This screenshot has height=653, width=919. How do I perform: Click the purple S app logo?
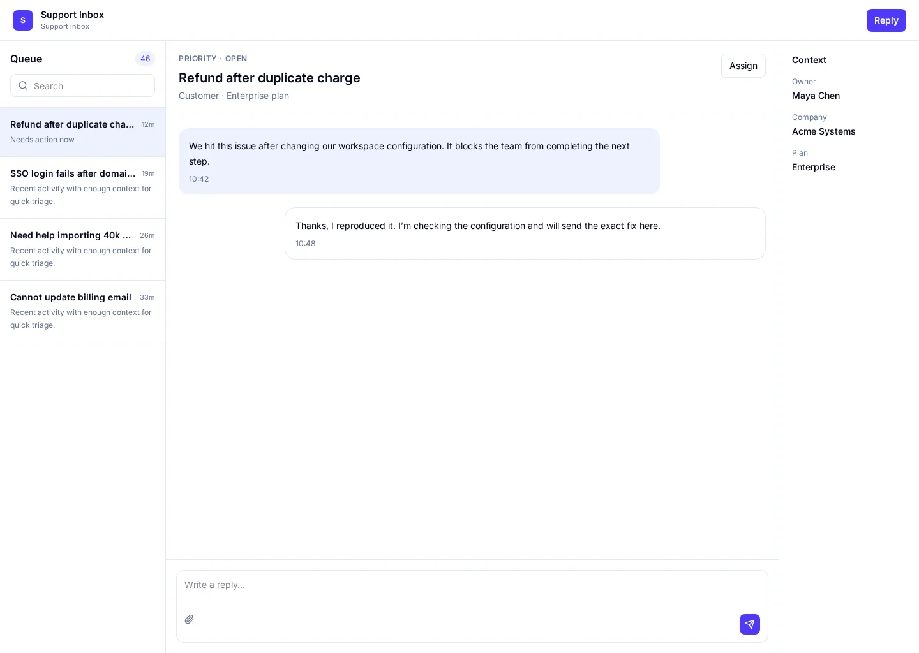point(23,20)
